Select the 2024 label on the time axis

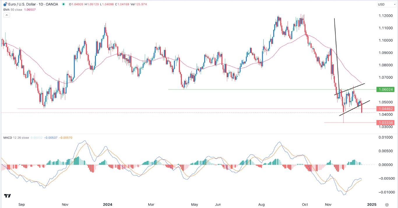(108, 205)
